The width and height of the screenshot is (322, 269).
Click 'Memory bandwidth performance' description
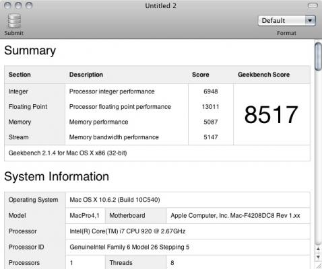(114, 137)
